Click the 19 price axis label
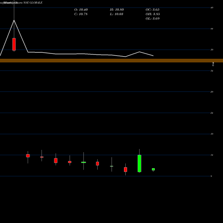The width and height of the screenshot is (223, 223). 212,134
